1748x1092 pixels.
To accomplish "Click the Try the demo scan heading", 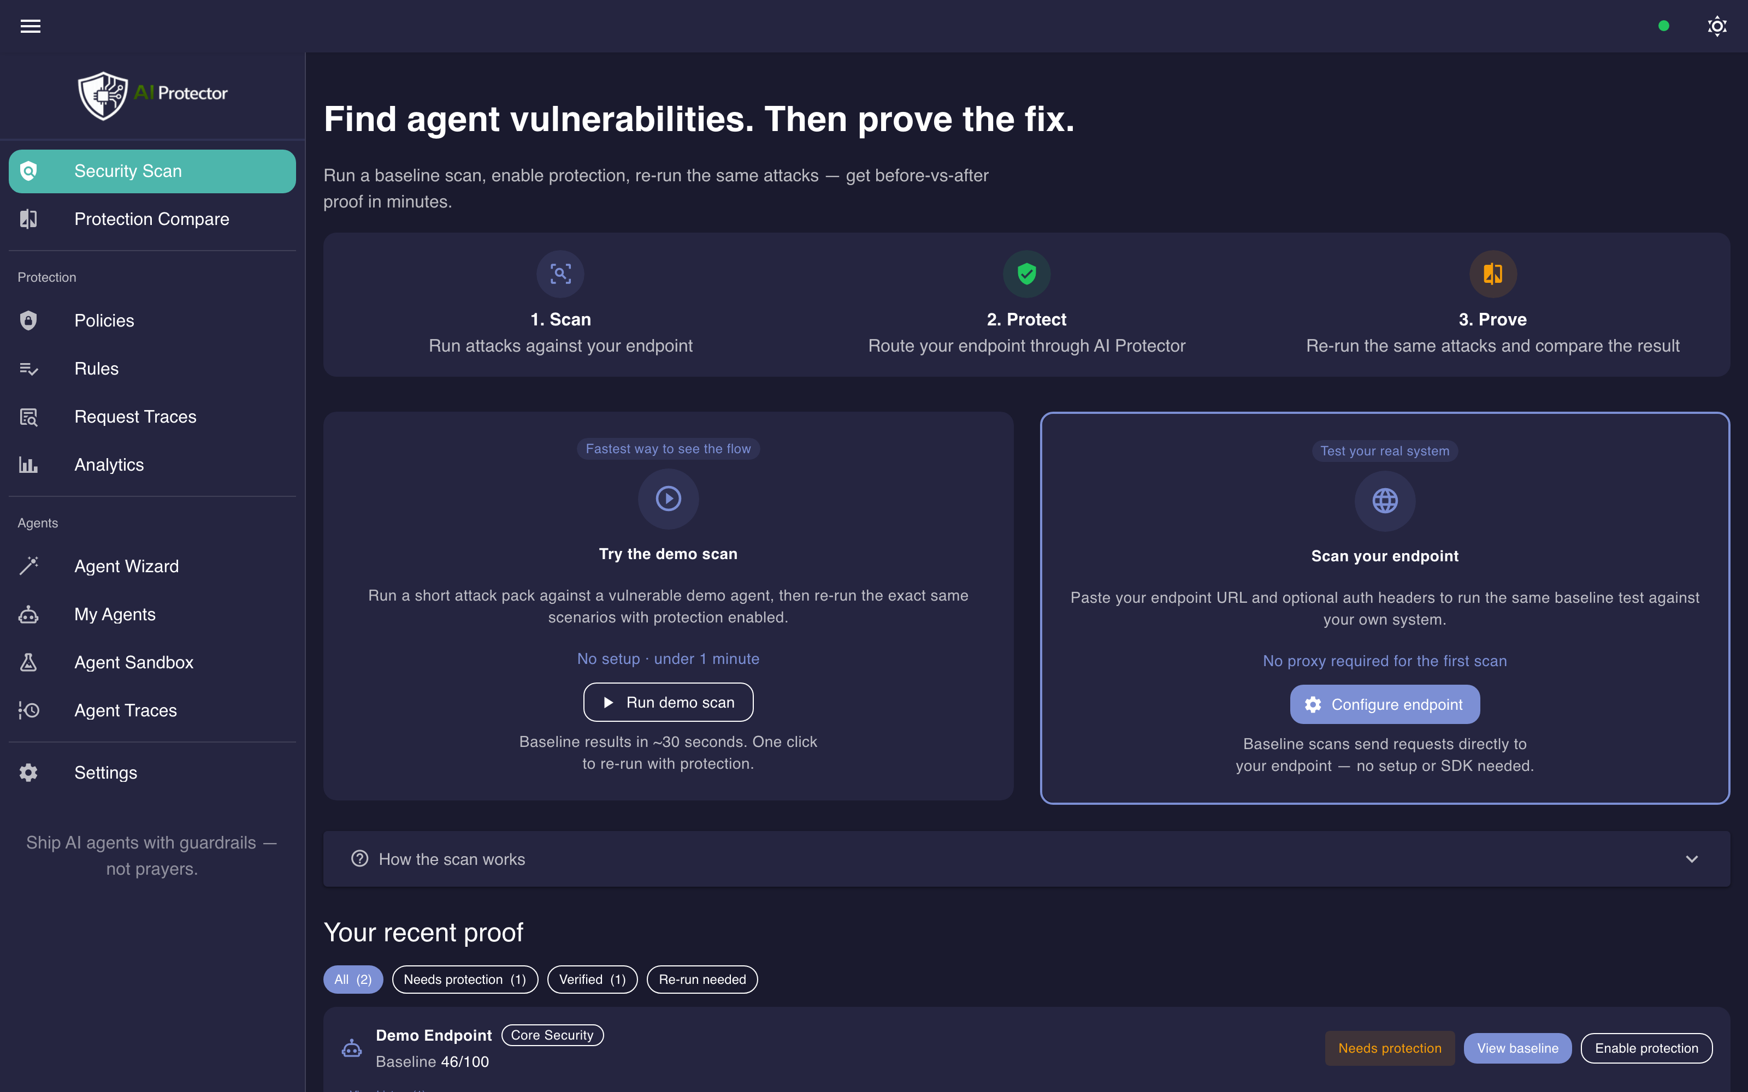I will click(x=668, y=554).
